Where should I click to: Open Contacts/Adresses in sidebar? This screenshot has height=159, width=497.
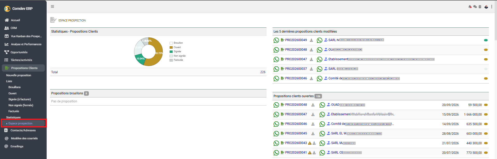tap(23, 130)
